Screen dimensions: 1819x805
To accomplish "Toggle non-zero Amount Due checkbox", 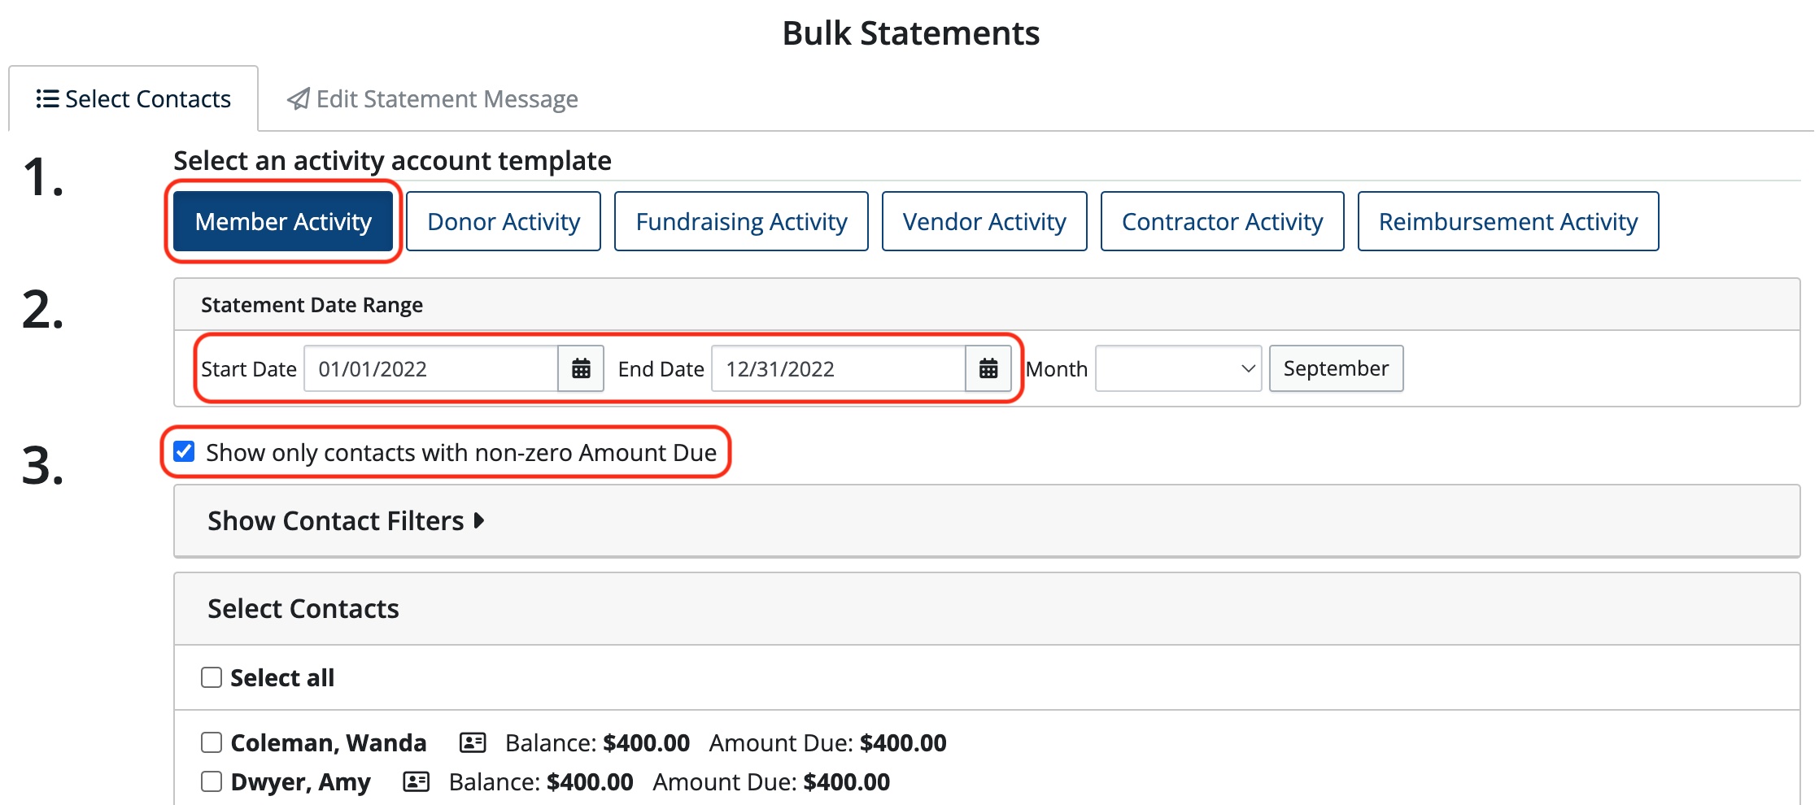I will [x=185, y=451].
